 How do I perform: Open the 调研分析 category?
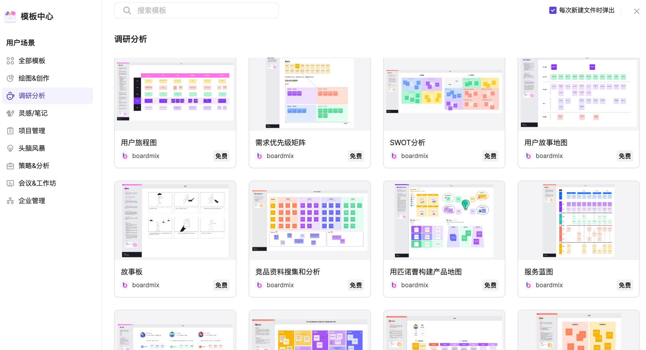click(x=48, y=96)
